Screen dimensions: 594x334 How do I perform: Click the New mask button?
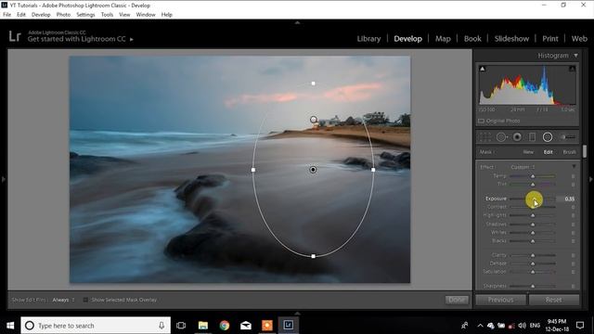(528, 152)
